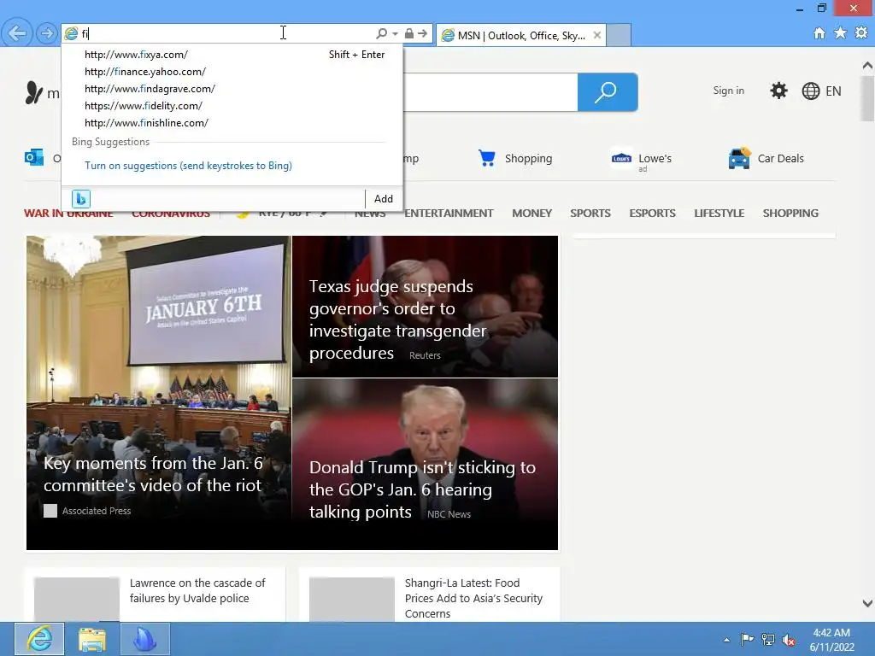Select the fidelity.com suggestion
The height and width of the screenshot is (656, 875).
pyautogui.click(x=234, y=105)
